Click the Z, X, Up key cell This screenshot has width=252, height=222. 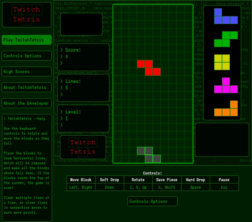point(138,187)
